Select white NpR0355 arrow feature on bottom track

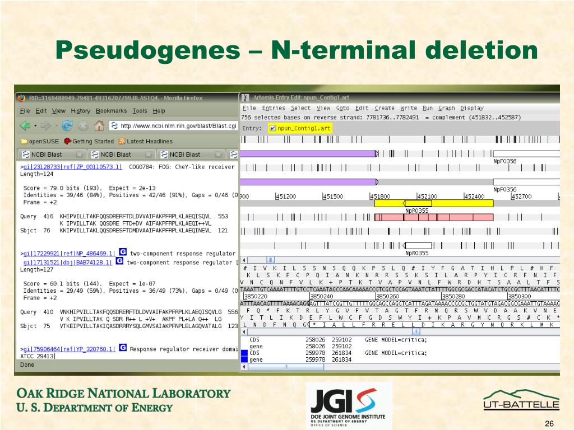tap(418, 245)
